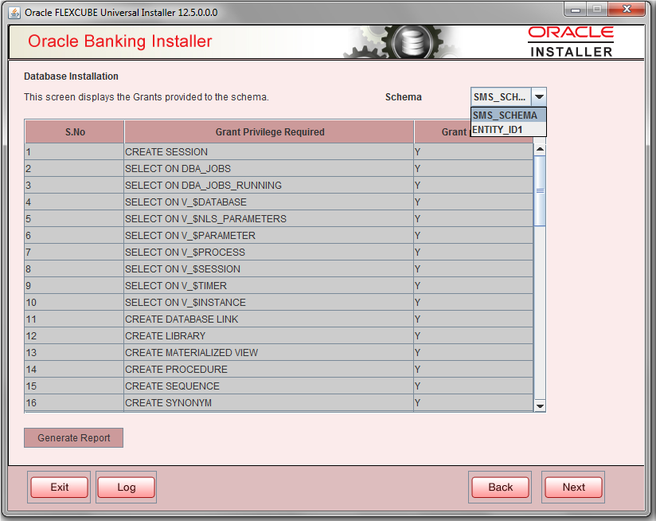Viewport: 656px width, 521px height.
Task: Open the installer Log
Action: pyautogui.click(x=126, y=487)
